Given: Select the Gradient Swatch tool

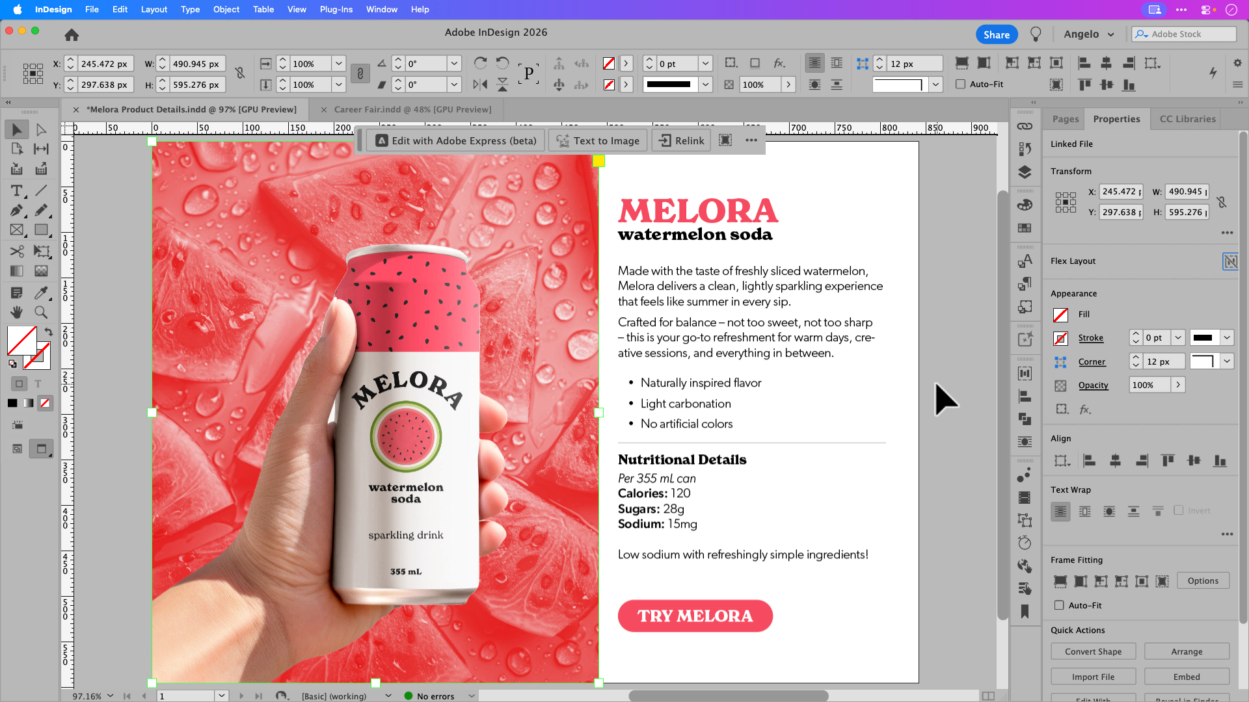Looking at the screenshot, I should (17, 270).
